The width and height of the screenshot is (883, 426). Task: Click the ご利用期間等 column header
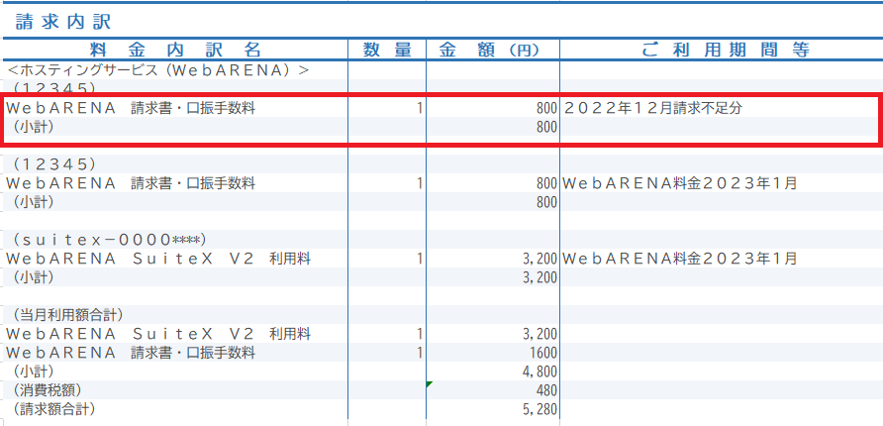720,50
